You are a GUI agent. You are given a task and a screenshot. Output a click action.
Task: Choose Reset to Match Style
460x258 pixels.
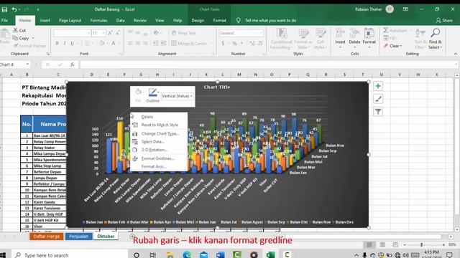pyautogui.click(x=159, y=125)
